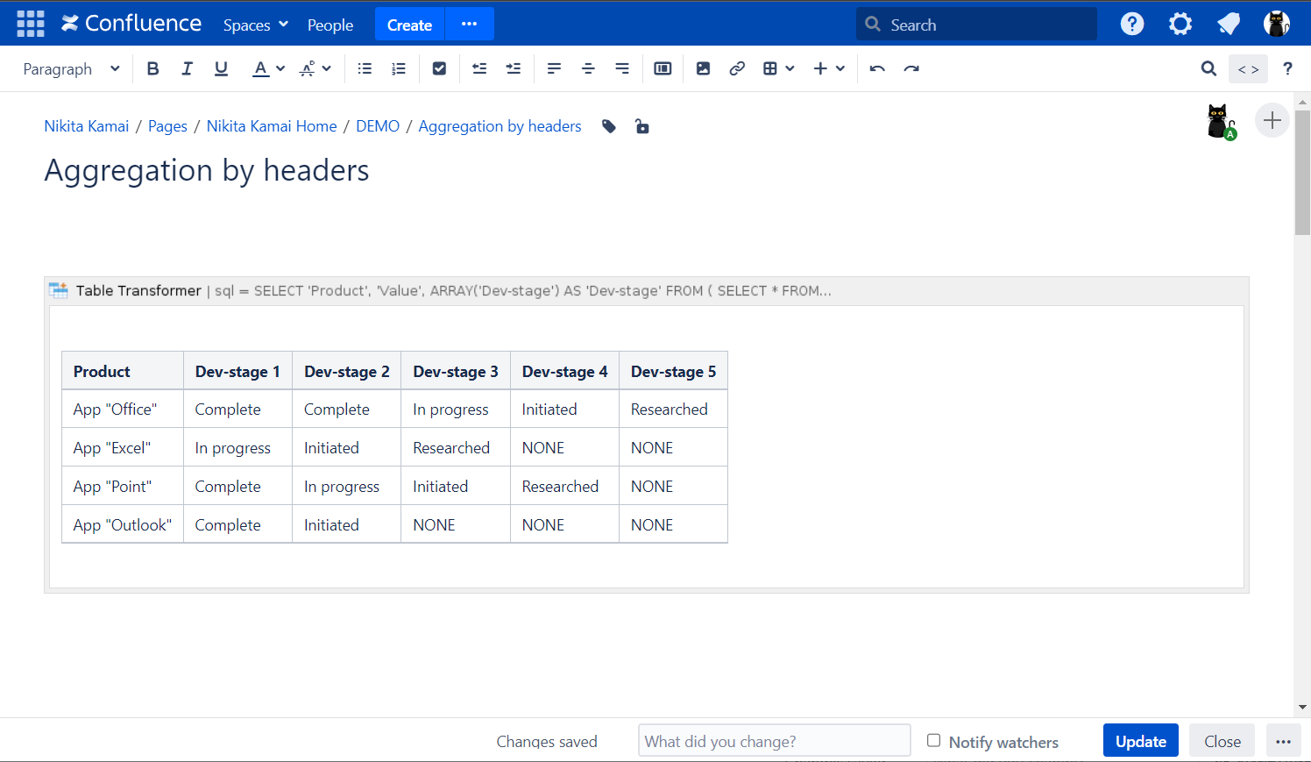Insert a task list checkbox
Viewport: 1311px width, 762px height.
coord(439,68)
